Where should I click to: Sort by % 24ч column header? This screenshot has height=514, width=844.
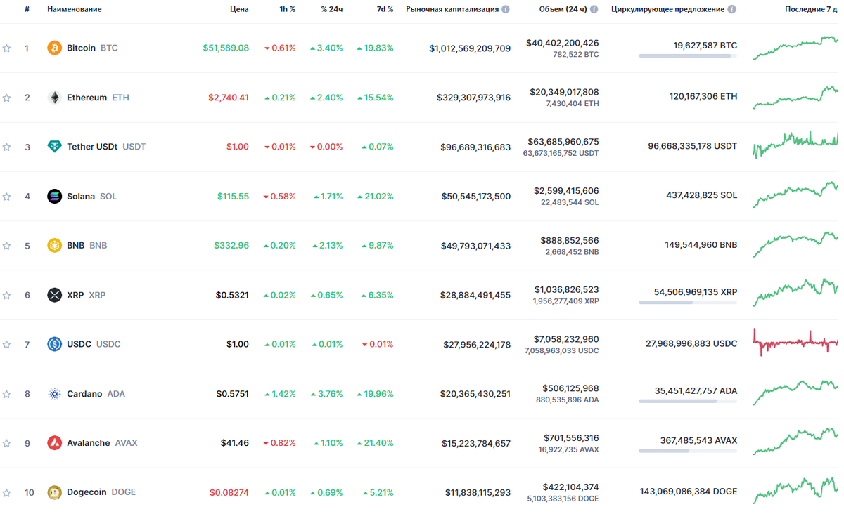pos(332,9)
